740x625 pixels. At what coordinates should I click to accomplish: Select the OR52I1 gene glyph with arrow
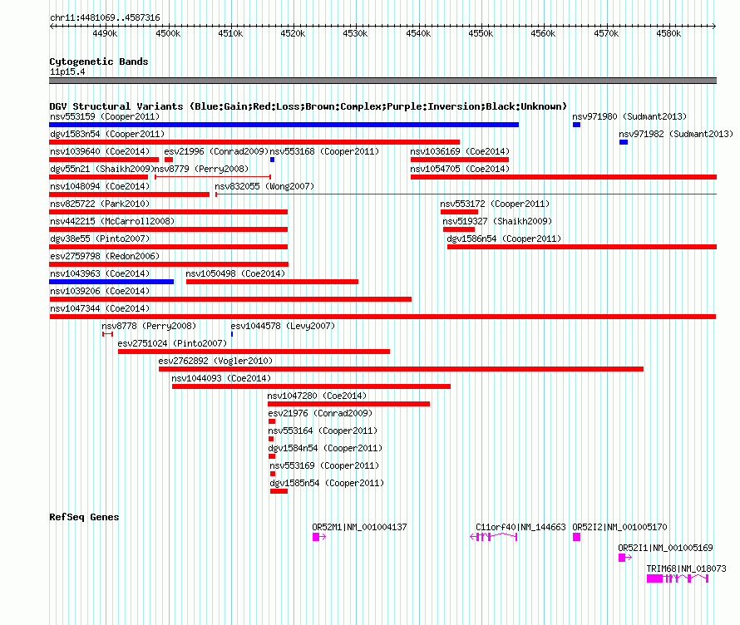(625, 558)
